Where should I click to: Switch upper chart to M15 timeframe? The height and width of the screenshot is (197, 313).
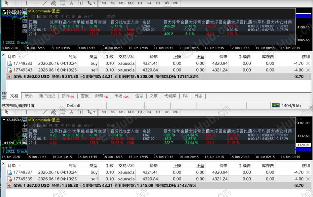click(122, 3)
